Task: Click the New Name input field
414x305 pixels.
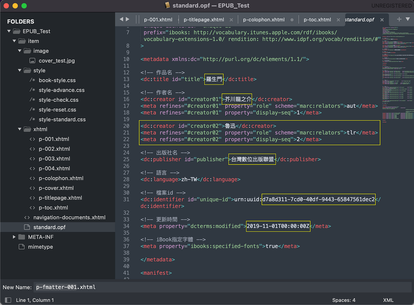Action: click(x=223, y=287)
